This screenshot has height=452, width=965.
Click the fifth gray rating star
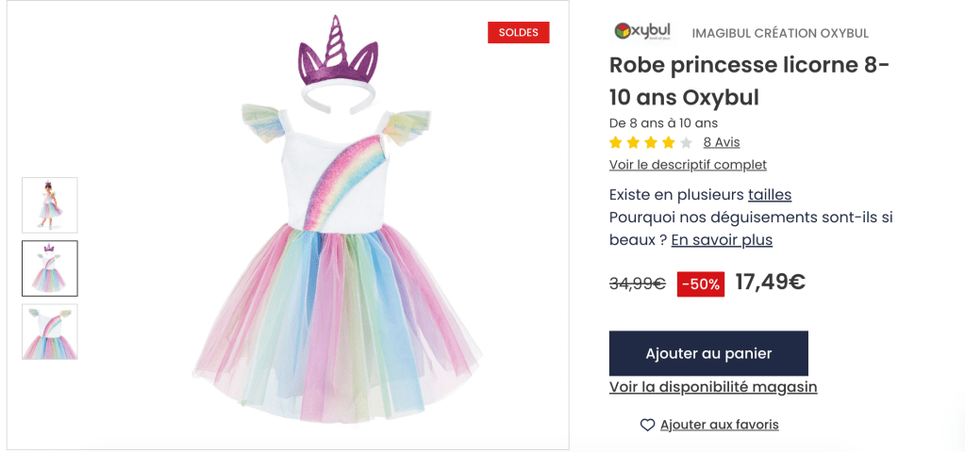click(x=686, y=143)
